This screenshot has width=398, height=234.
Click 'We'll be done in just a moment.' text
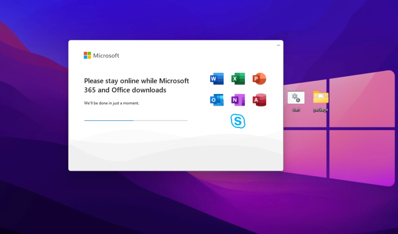pyautogui.click(x=112, y=103)
